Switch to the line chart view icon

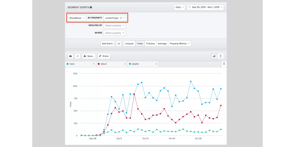pyautogui.click(x=214, y=56)
